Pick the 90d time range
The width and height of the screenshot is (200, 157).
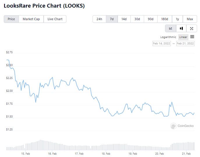[x=151, y=19]
